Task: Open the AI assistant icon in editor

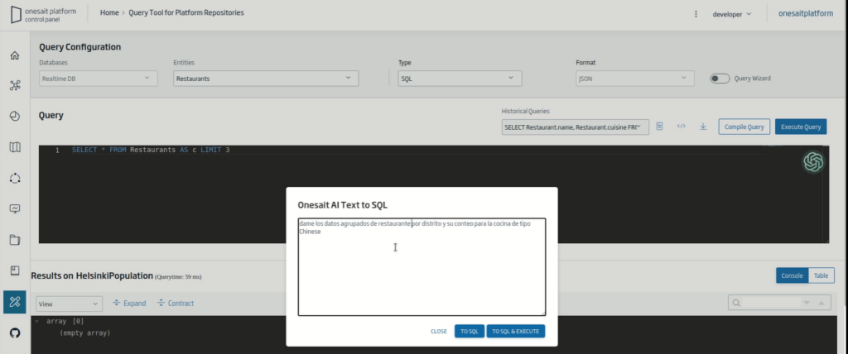Action: pyautogui.click(x=813, y=161)
